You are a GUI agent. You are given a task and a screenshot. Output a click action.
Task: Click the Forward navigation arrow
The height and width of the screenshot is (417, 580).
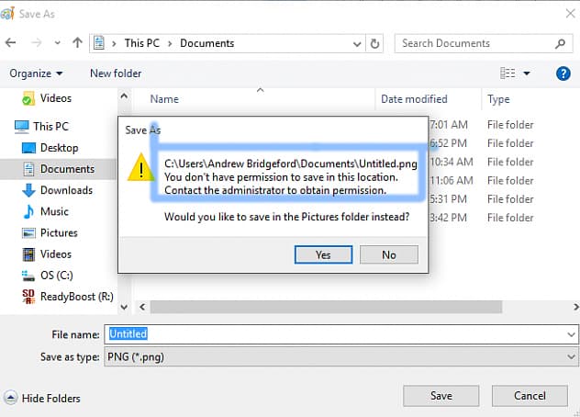point(37,43)
